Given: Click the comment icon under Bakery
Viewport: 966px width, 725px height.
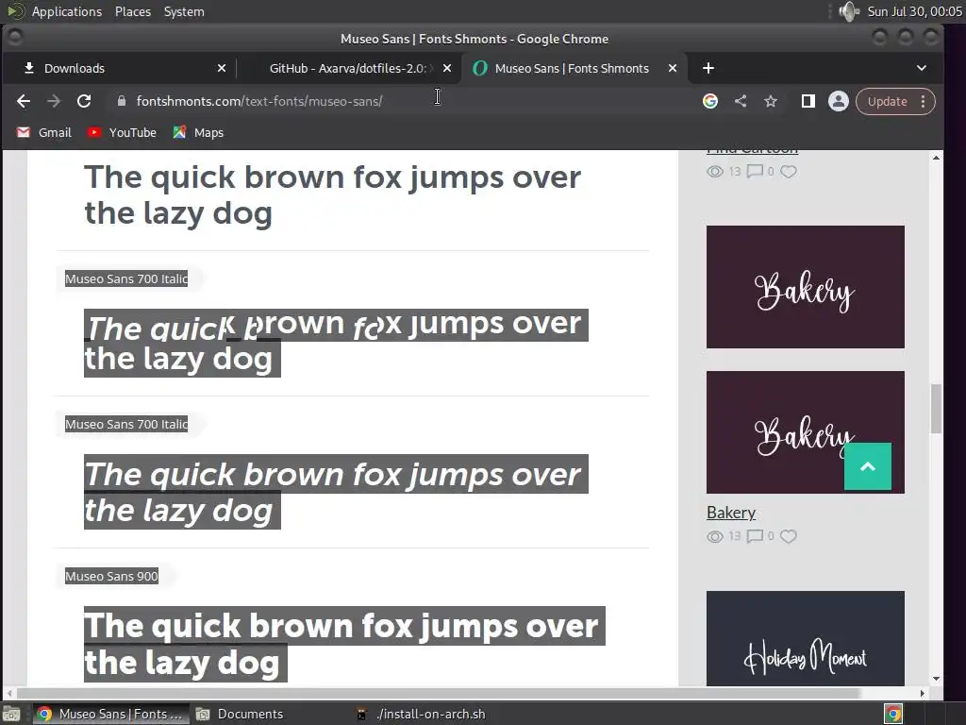Looking at the screenshot, I should click(x=755, y=536).
